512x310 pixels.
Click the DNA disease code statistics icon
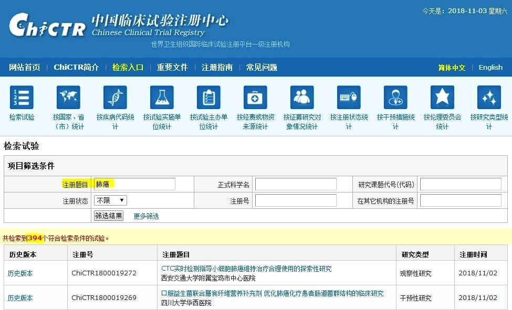(115, 98)
